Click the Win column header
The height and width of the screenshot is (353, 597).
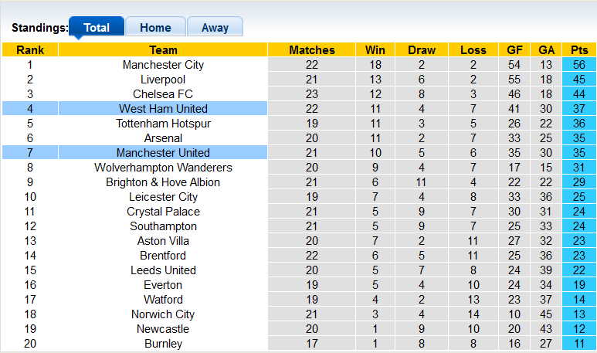click(375, 50)
